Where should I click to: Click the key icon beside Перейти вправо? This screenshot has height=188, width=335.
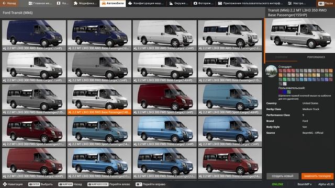(139, 184)
